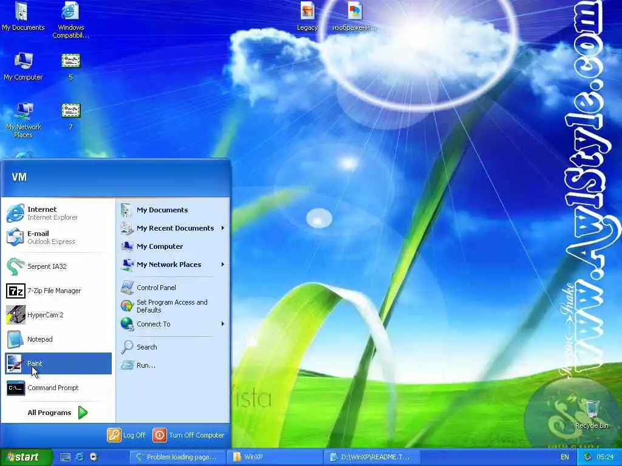Click the Turn Off Computer button

point(189,435)
